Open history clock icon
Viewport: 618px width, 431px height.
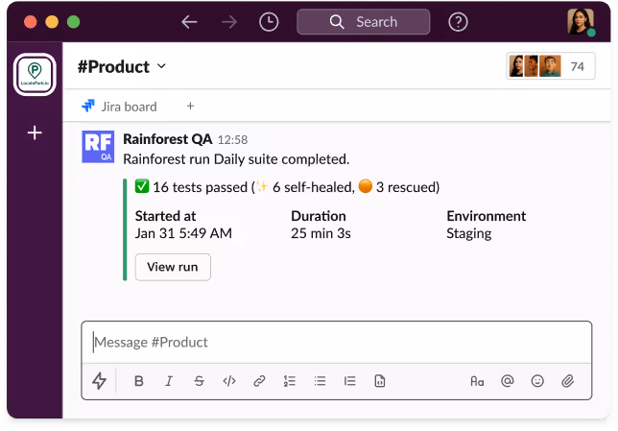point(269,22)
